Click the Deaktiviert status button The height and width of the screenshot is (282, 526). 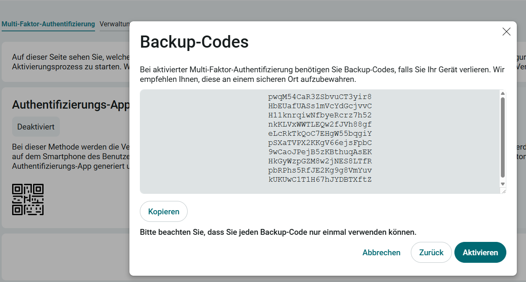36,127
